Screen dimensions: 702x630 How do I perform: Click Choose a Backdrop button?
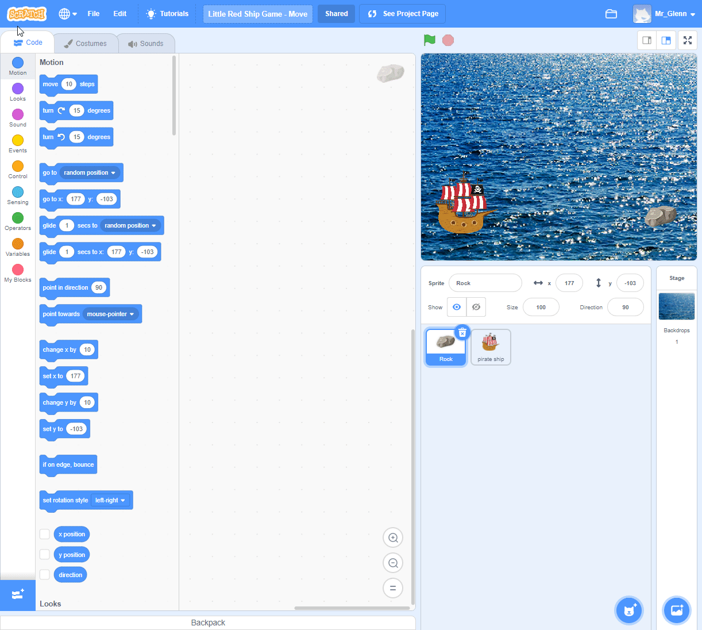[x=677, y=610]
